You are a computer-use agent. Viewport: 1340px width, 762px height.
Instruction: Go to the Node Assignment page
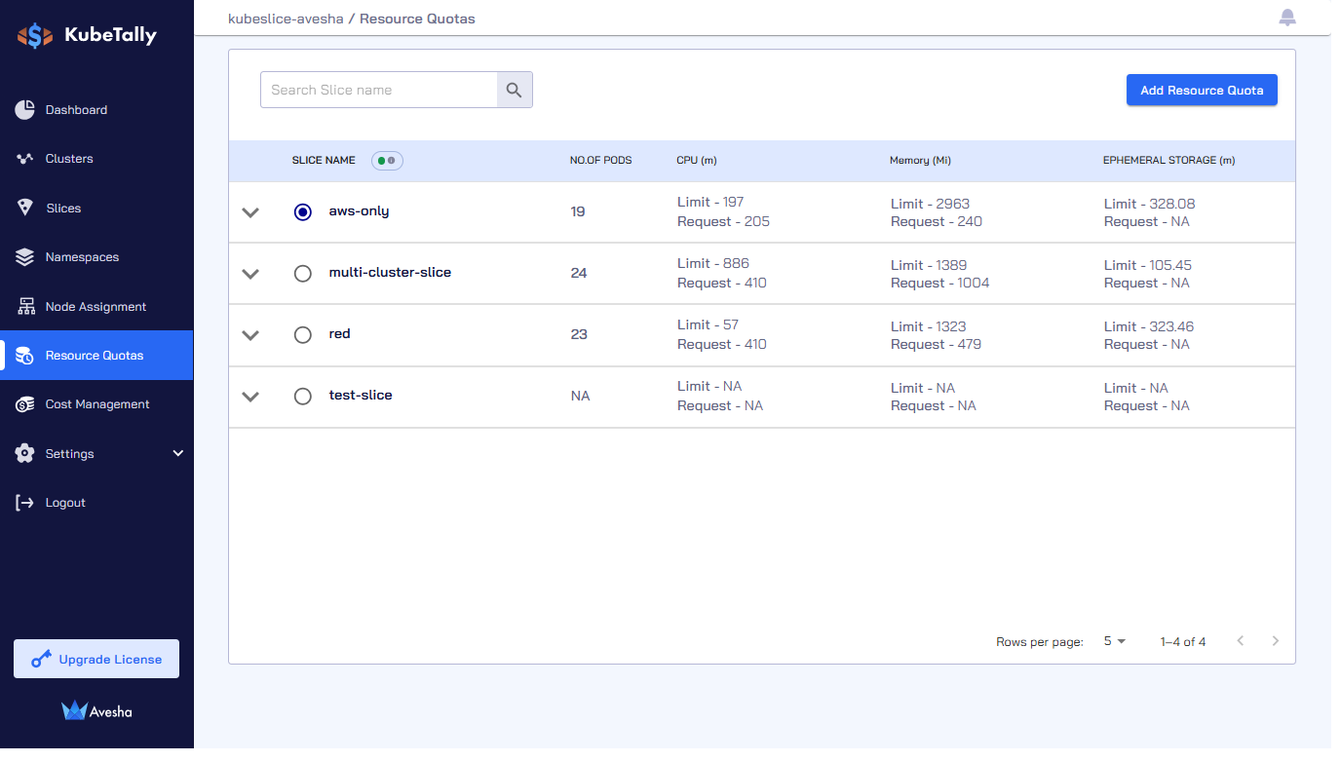(x=96, y=307)
